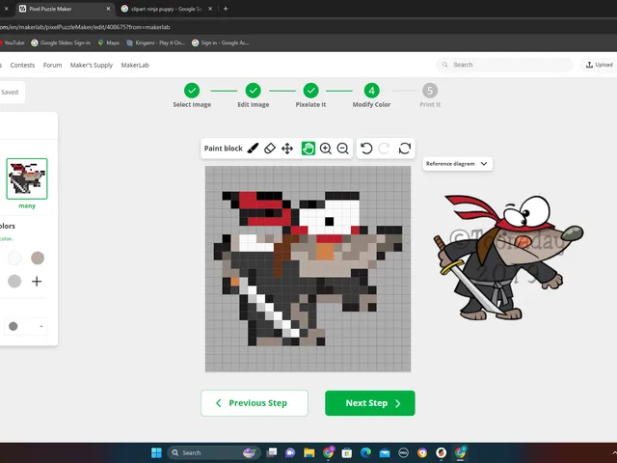Select the 'many' colors thumbnail

pyautogui.click(x=27, y=178)
